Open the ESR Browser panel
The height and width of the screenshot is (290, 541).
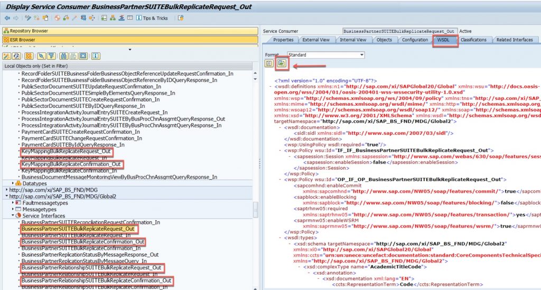click(x=130, y=40)
